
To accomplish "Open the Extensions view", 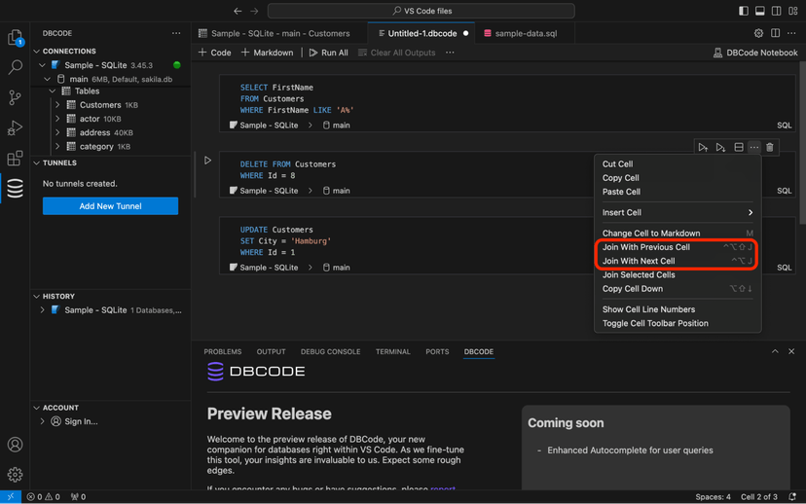I will point(15,158).
